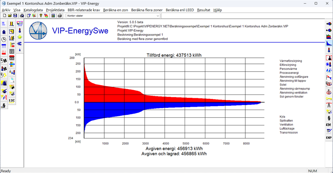333x173 pixels.
Task: Open the Arkiv menu
Action: [x=6, y=10]
